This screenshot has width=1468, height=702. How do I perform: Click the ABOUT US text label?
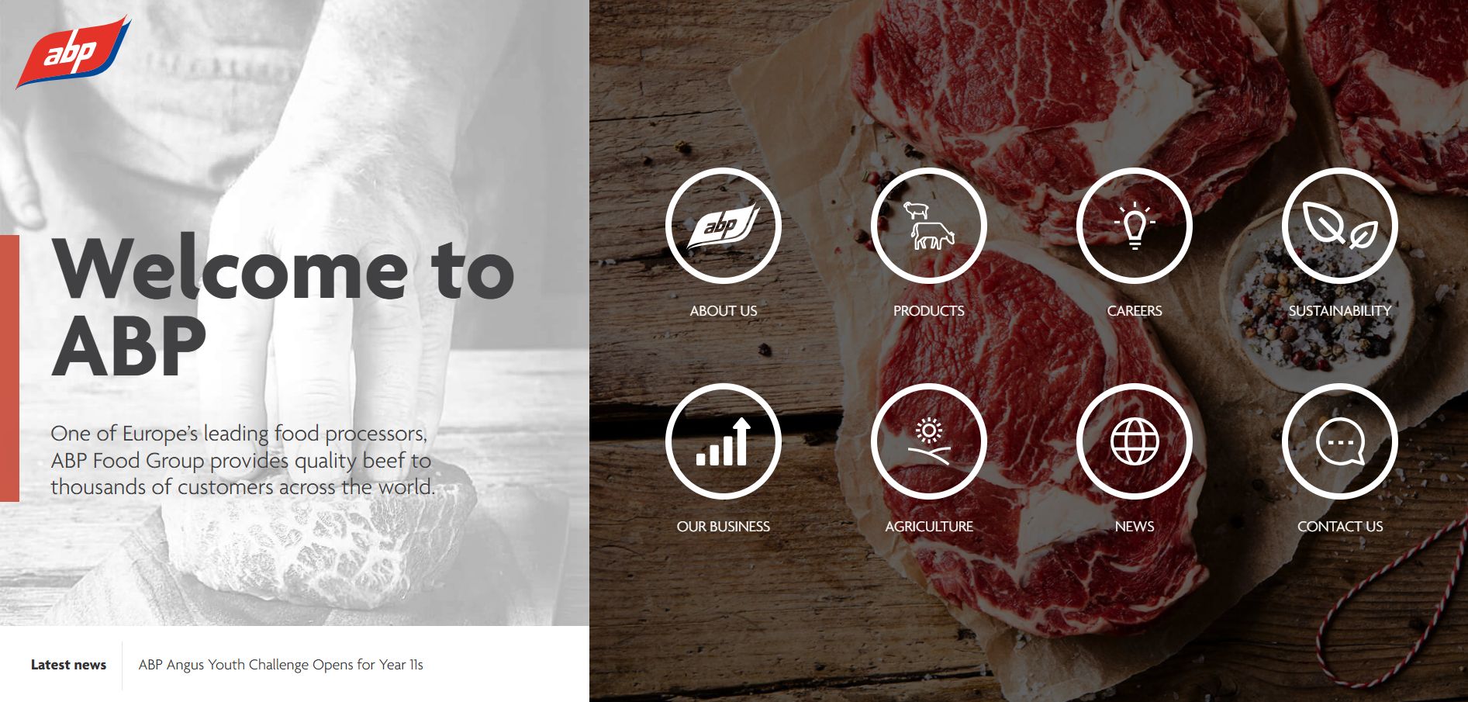[x=723, y=311]
